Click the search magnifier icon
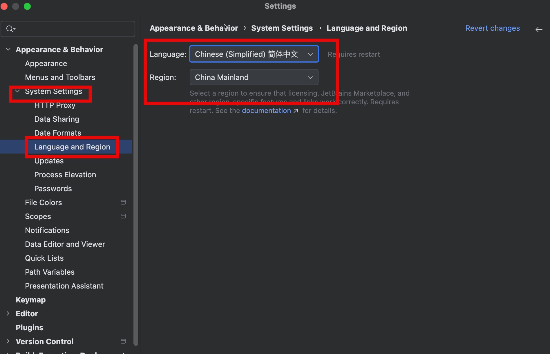The image size is (550, 354). click(10, 29)
